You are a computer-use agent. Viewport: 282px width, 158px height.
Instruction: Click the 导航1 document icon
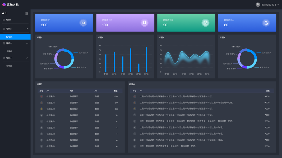pyautogui.click(x=4, y=20)
